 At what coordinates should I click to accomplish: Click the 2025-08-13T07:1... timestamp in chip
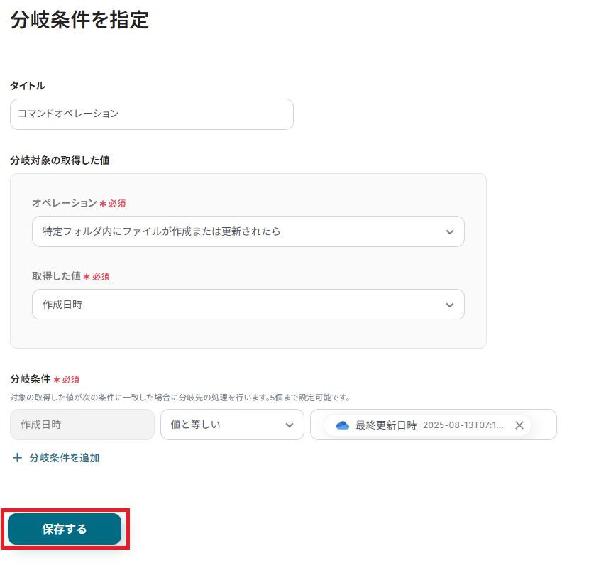point(463,425)
